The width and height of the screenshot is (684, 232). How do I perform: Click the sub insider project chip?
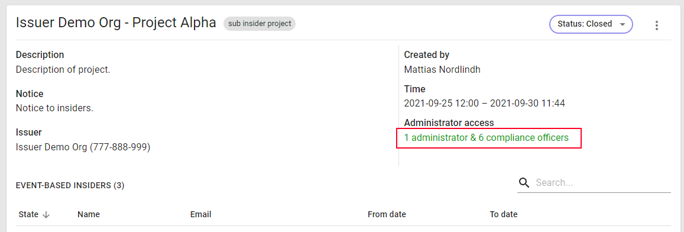pos(260,24)
